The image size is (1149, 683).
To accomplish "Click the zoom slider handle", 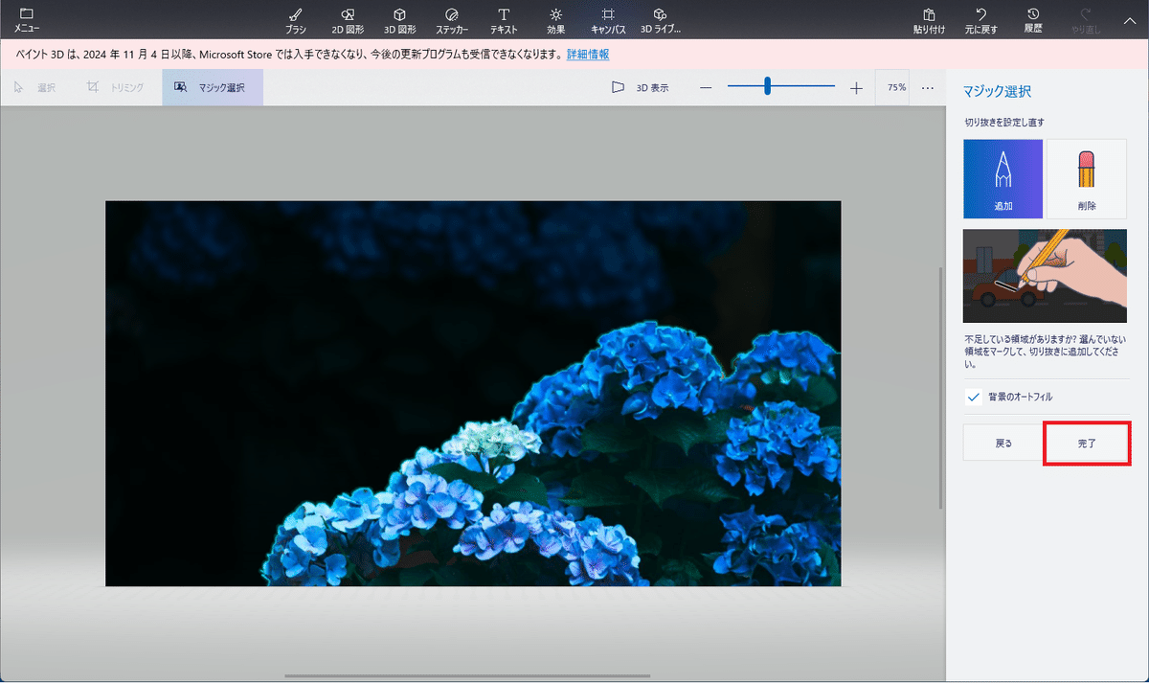I will [768, 87].
